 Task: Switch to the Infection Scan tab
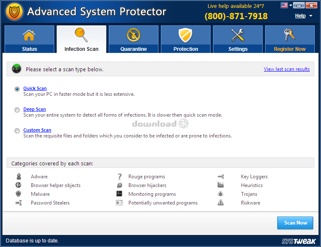click(81, 39)
